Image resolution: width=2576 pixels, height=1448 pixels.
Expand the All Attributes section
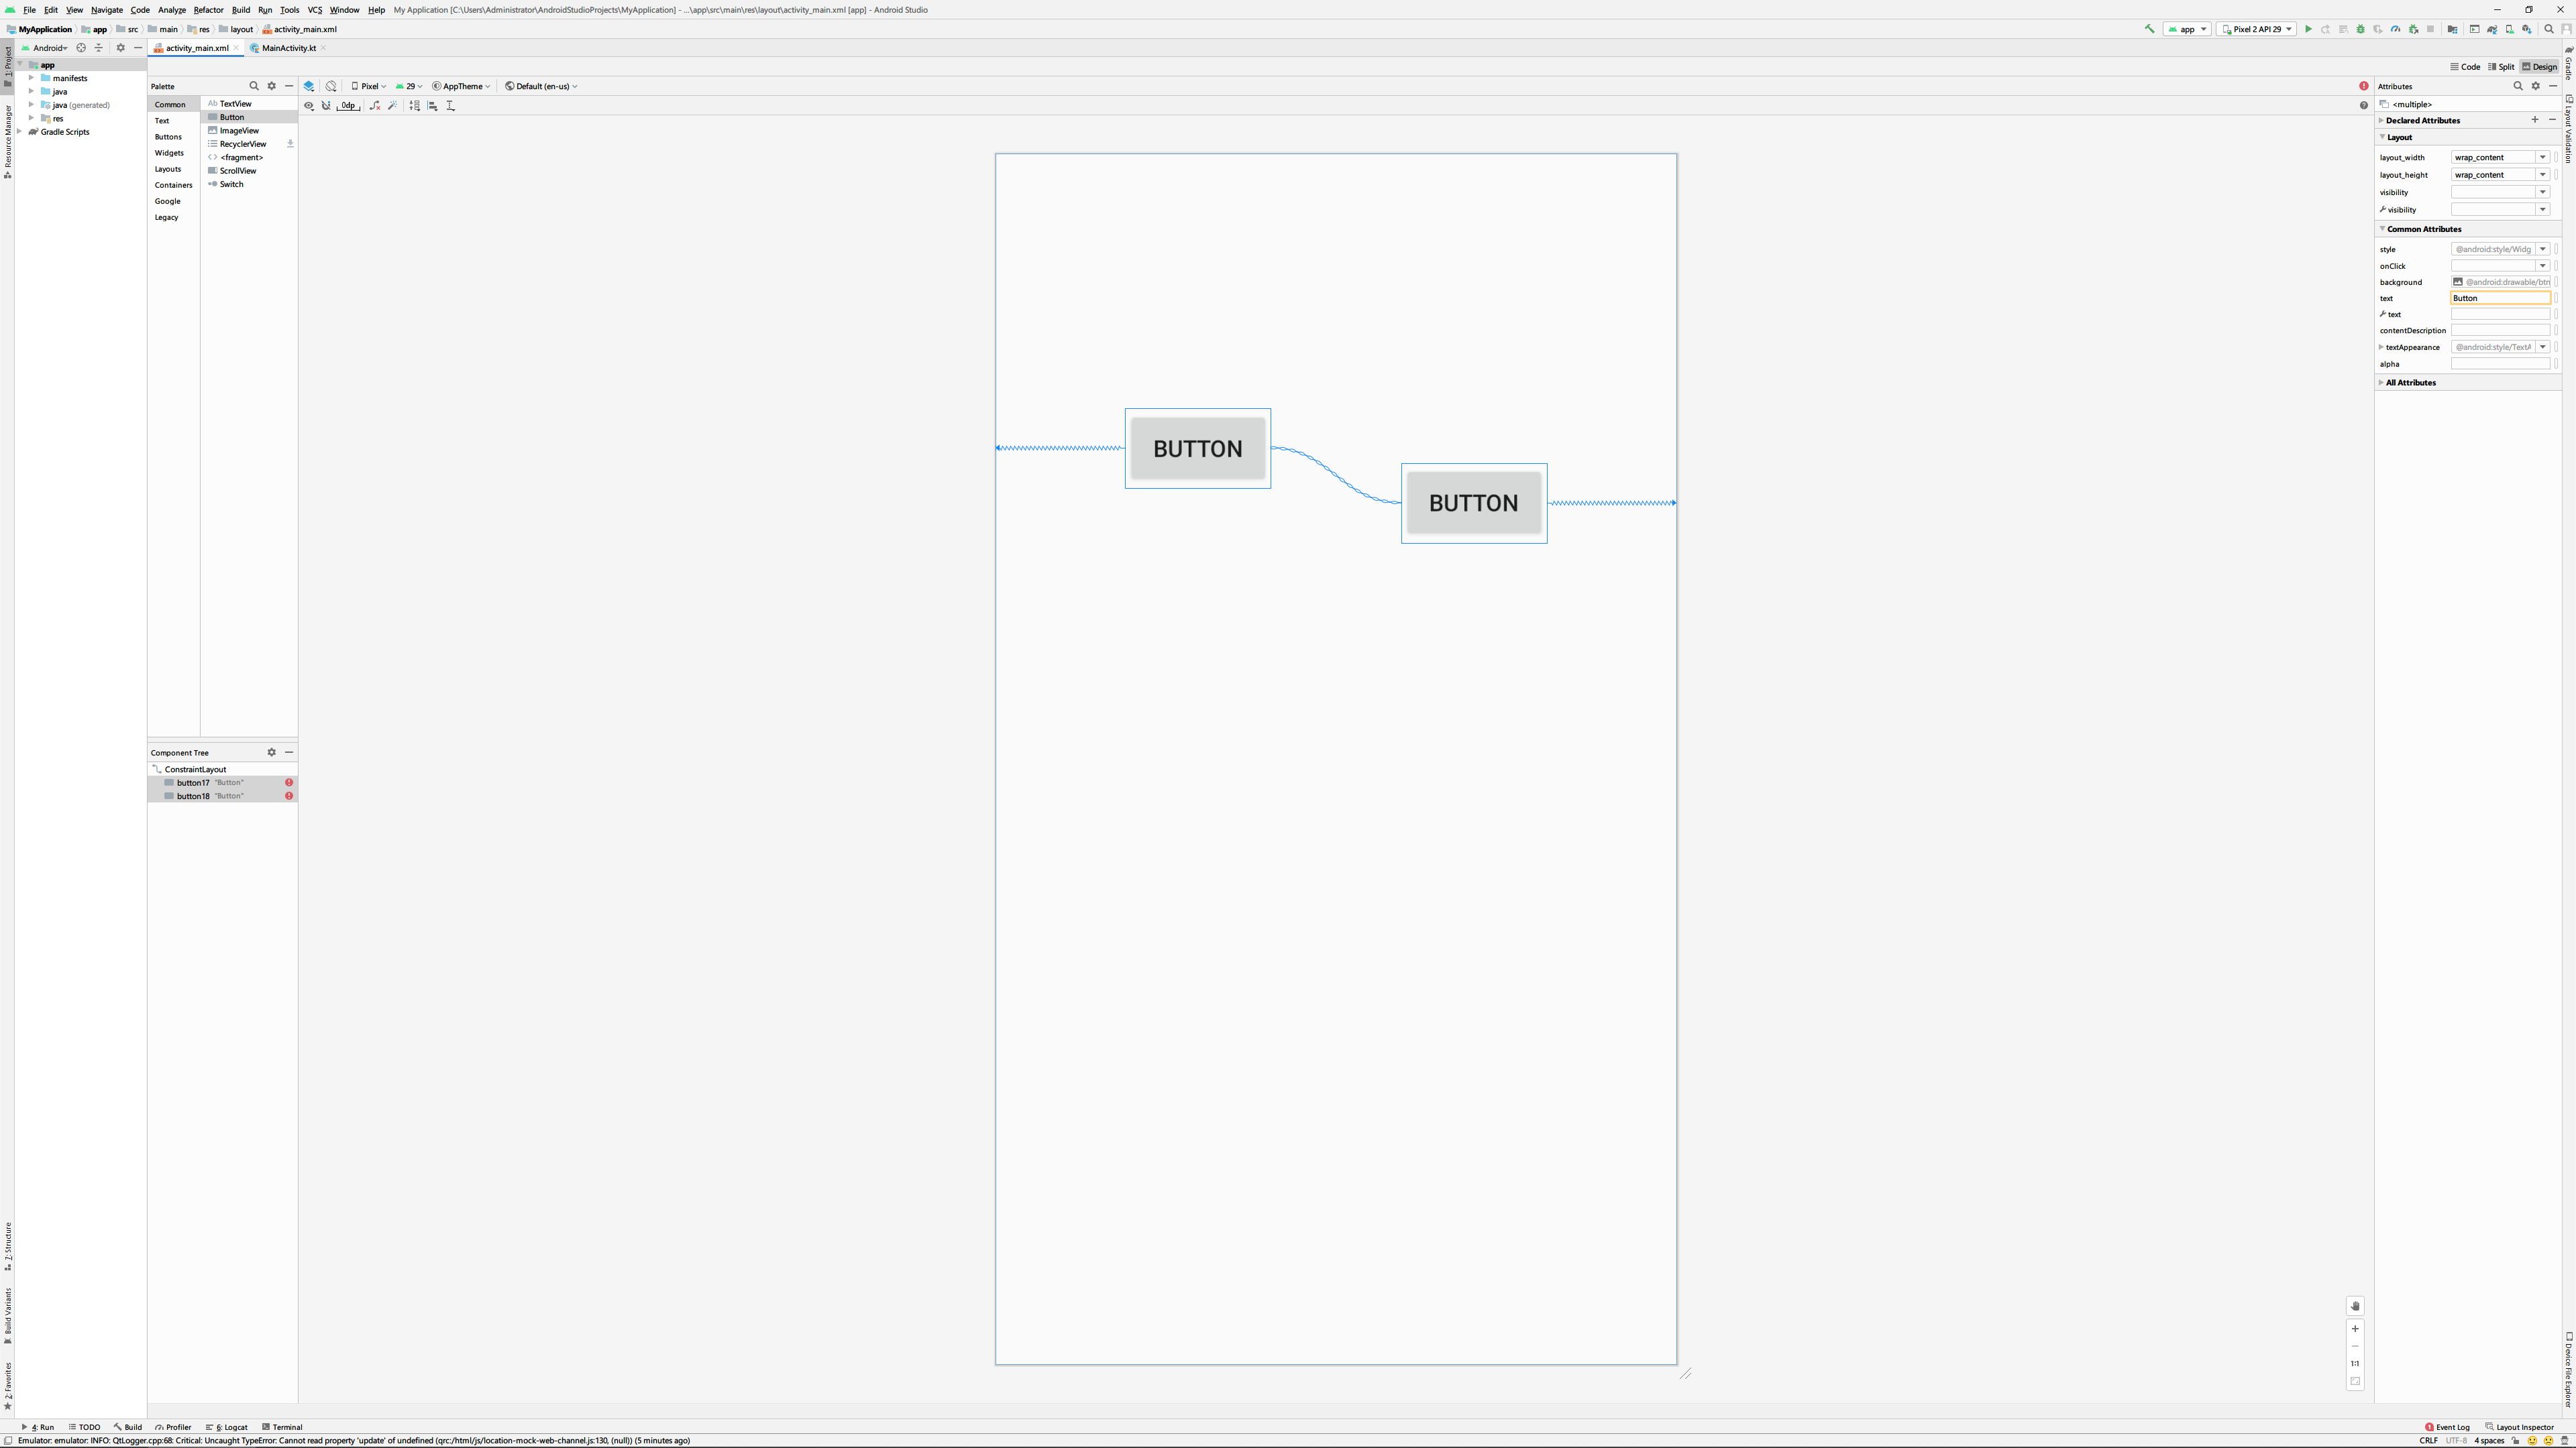[x=2410, y=383]
